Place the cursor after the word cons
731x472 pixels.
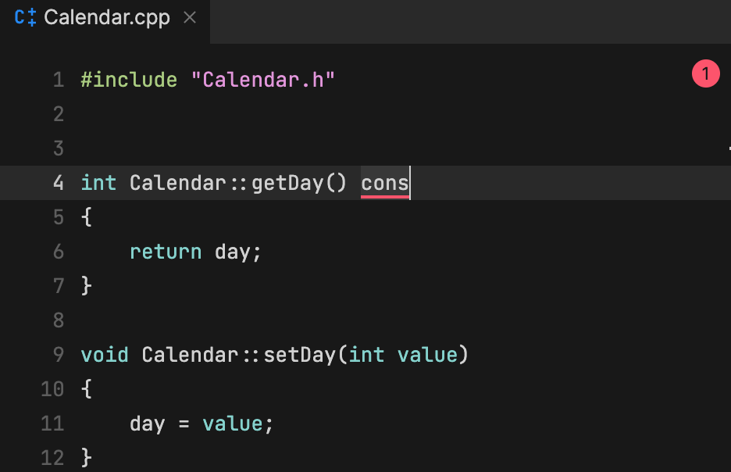408,182
